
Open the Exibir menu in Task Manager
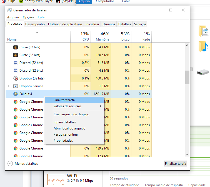(42, 17)
